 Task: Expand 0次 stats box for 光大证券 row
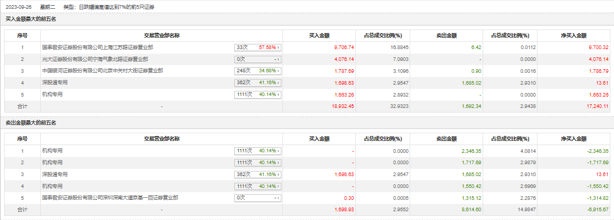[x=257, y=59]
